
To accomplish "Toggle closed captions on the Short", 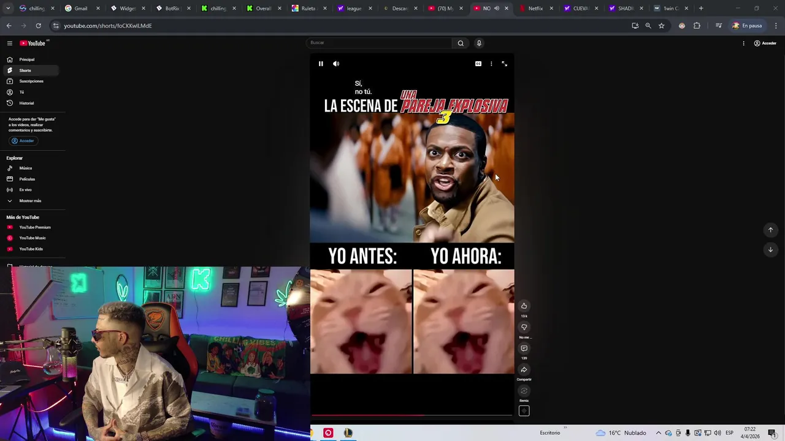I will pyautogui.click(x=478, y=64).
